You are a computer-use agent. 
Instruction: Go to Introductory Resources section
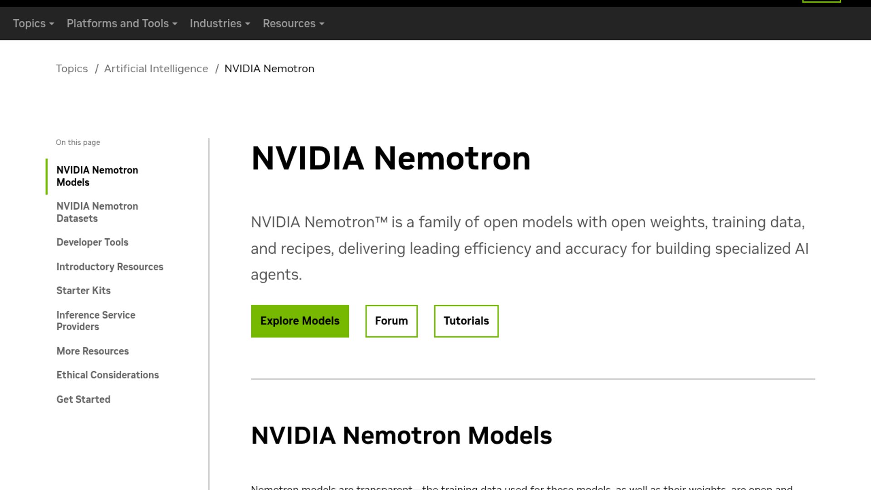coord(110,267)
